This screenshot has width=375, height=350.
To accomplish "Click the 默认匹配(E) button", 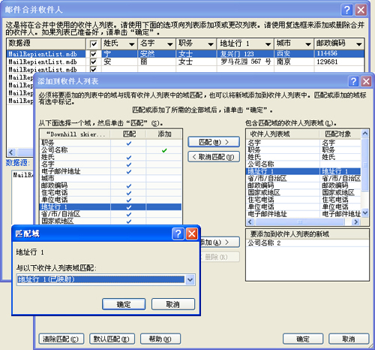I will [112, 339].
